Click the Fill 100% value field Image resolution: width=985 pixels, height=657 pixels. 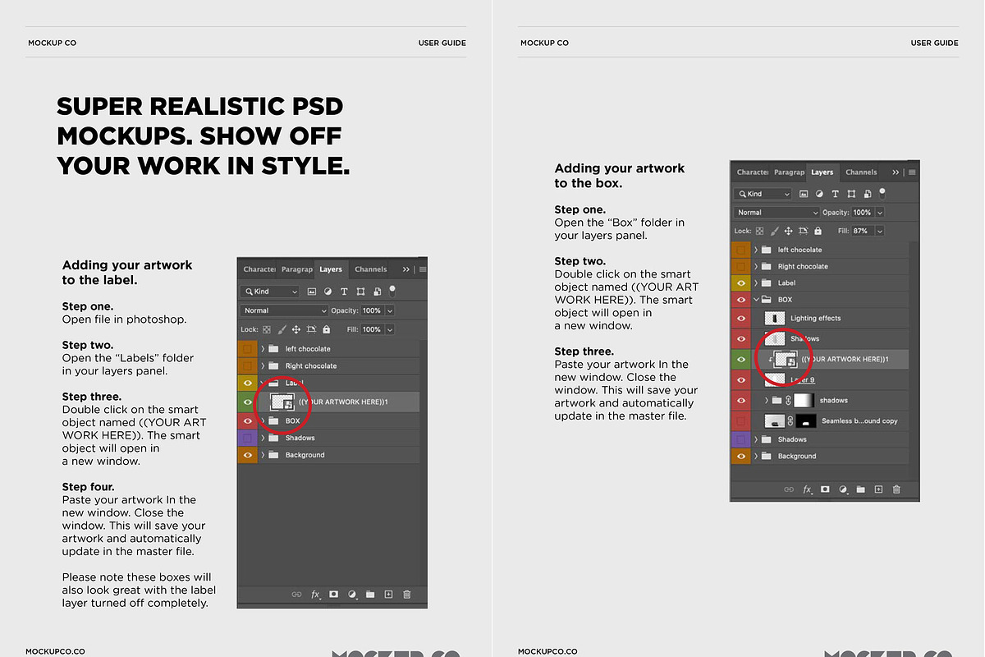click(x=372, y=329)
